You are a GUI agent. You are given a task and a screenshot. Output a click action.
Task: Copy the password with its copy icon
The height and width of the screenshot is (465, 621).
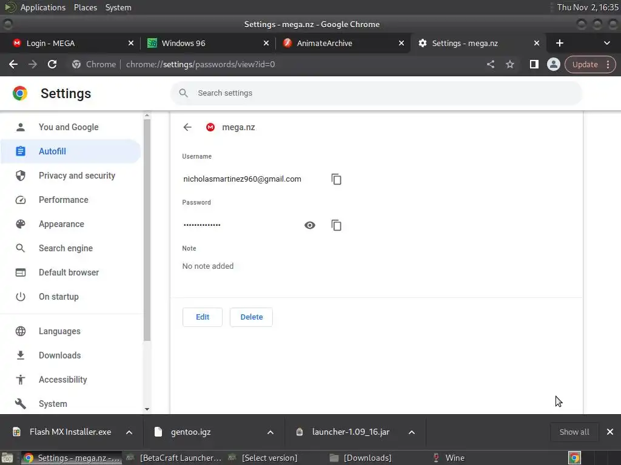pos(336,225)
